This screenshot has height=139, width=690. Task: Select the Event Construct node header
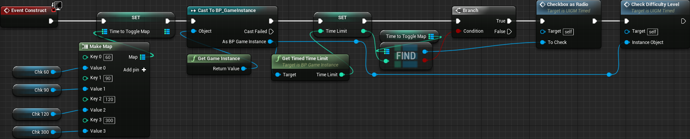pos(29,11)
